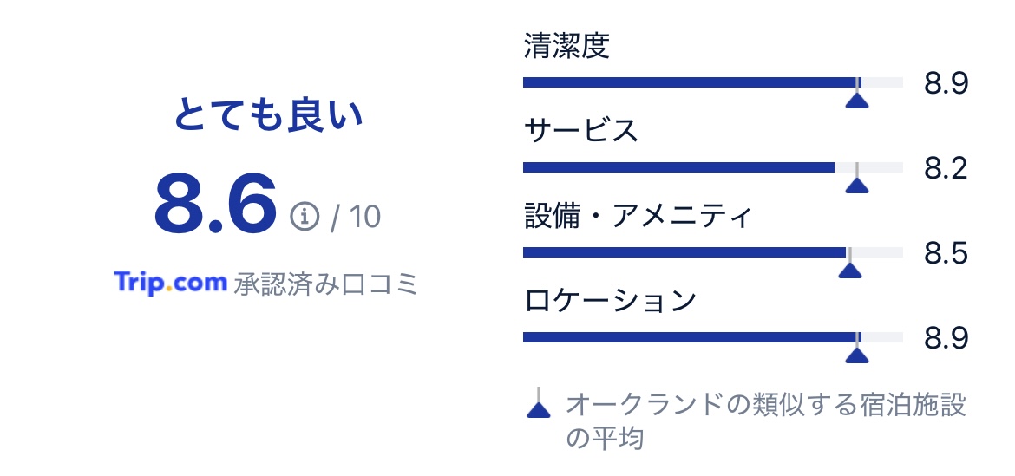
Task: Click the ロケーション label
Action: pos(610,300)
